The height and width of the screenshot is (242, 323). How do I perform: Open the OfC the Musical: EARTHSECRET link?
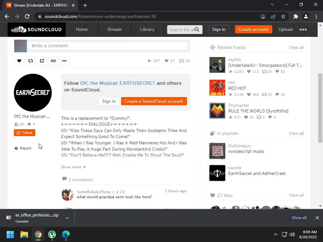(x=117, y=83)
